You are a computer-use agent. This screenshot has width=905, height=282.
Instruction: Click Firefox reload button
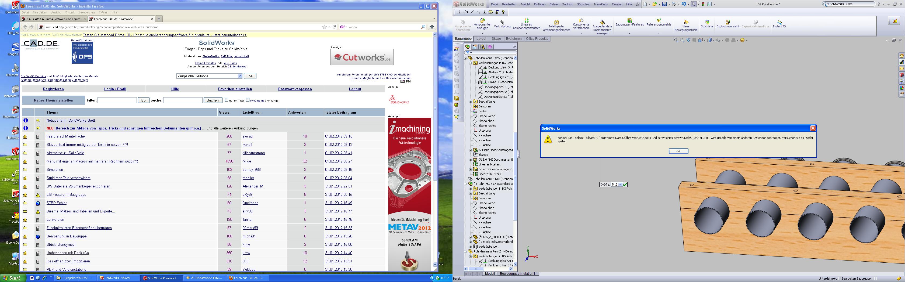coord(334,27)
